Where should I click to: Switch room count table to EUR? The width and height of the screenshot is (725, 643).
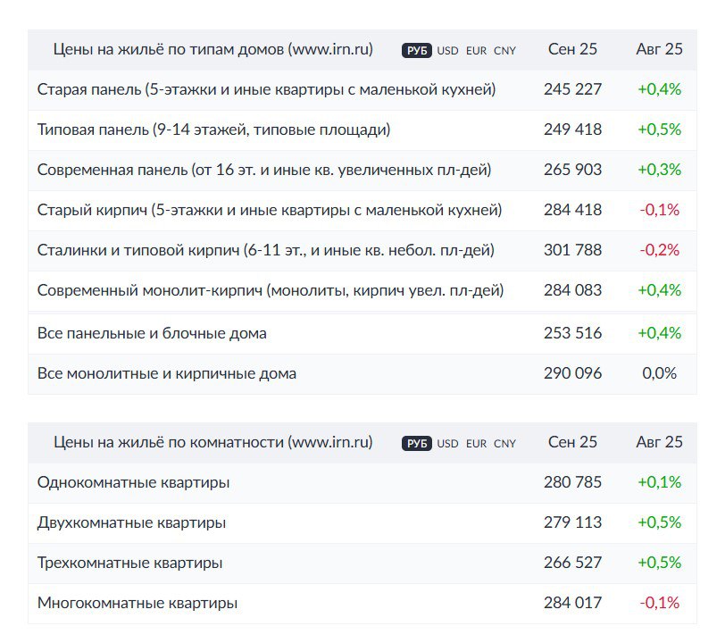click(477, 444)
